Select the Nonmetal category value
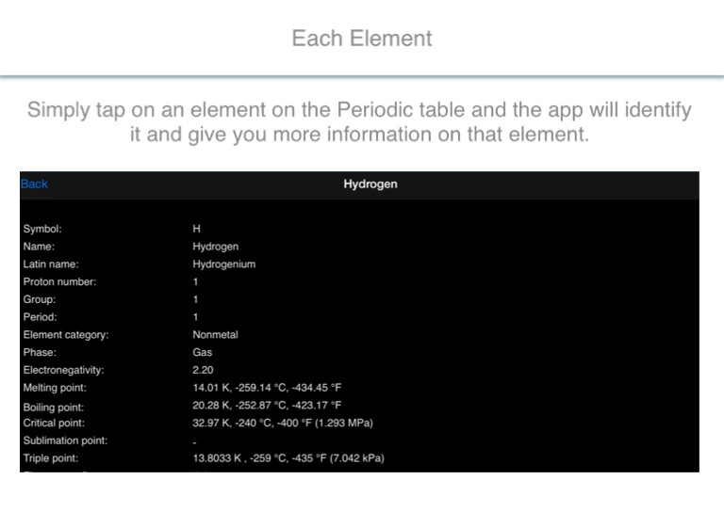 pyautogui.click(x=215, y=334)
